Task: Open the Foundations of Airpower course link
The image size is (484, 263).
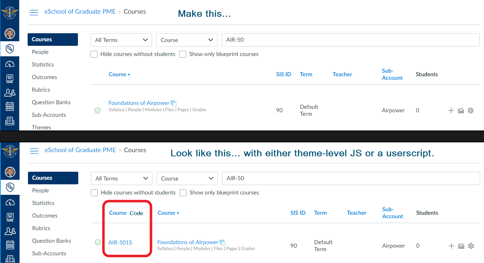Action: tap(139, 103)
